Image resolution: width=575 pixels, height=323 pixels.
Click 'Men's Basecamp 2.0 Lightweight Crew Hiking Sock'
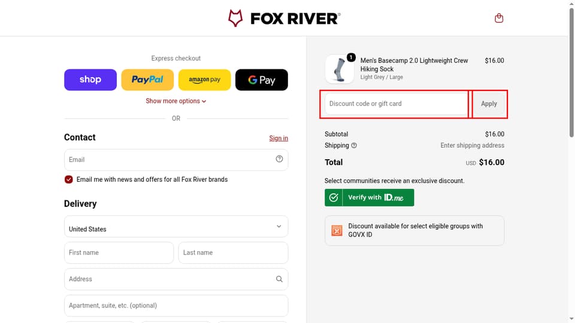(414, 65)
